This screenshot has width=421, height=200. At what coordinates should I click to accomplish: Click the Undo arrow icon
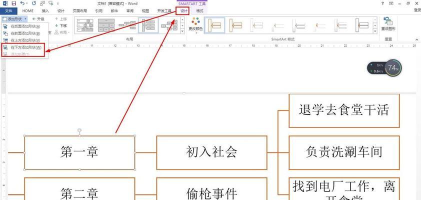pos(22,3)
